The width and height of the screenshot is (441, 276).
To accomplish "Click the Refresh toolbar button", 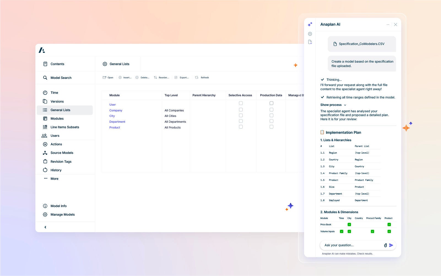I will click(202, 77).
